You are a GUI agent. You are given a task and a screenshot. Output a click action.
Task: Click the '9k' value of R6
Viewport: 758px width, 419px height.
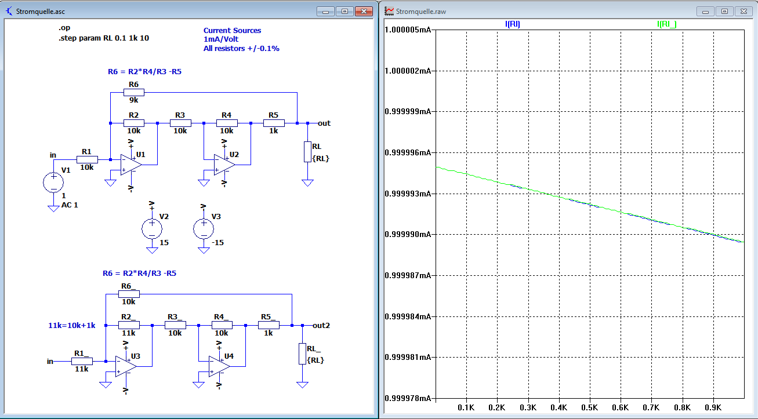134,100
